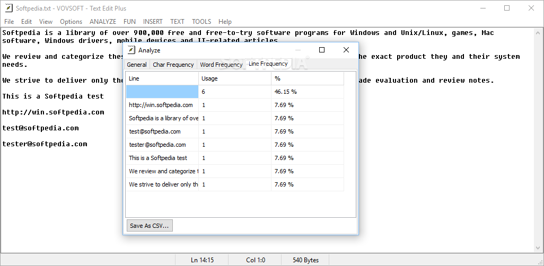
Task: Click the editor scrollbar up arrow
Action: (538, 33)
